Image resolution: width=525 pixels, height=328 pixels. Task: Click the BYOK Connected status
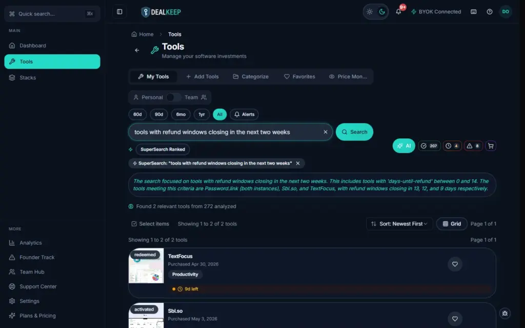pyautogui.click(x=436, y=12)
